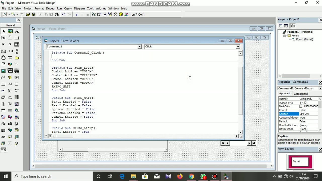
Task: Select the PictureBox tool in the toolbox
Action: [x=10, y=31]
